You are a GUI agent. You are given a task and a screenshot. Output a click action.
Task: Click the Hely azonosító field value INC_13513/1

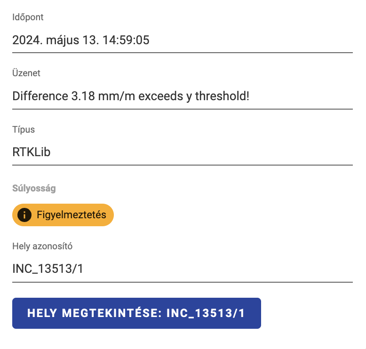[x=48, y=269]
